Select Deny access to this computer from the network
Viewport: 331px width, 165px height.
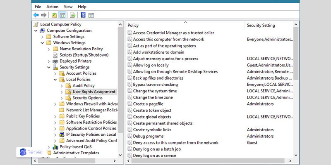(175, 143)
